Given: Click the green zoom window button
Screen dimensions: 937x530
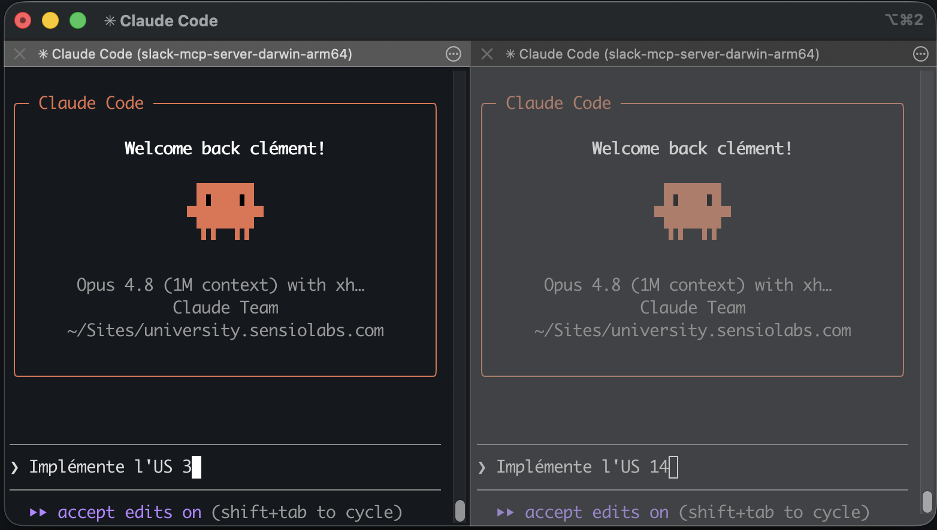Looking at the screenshot, I should click(x=78, y=21).
